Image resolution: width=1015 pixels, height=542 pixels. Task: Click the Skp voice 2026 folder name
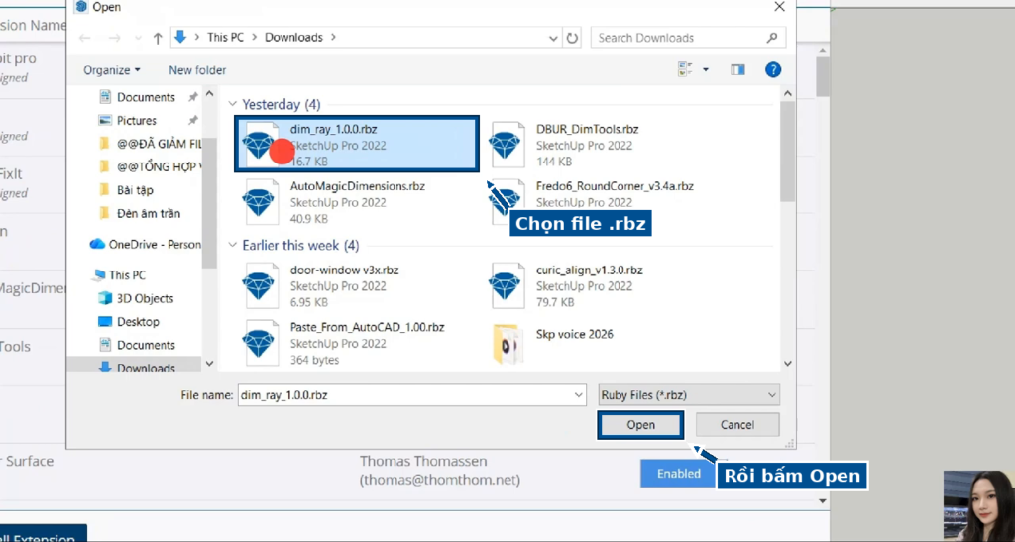574,334
